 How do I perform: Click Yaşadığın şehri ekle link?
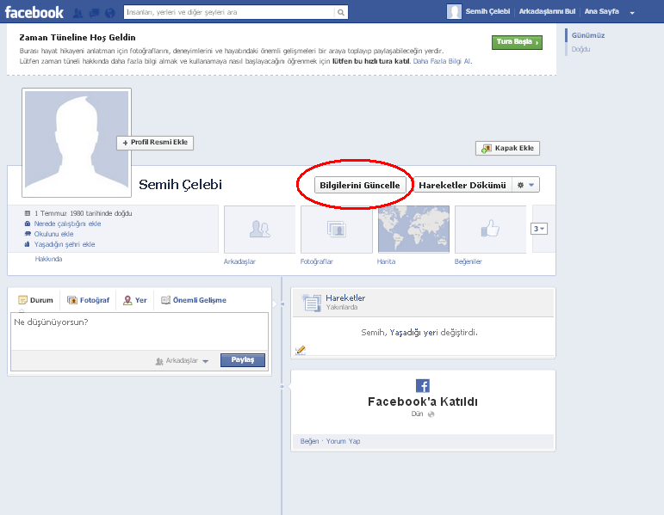[x=65, y=244]
